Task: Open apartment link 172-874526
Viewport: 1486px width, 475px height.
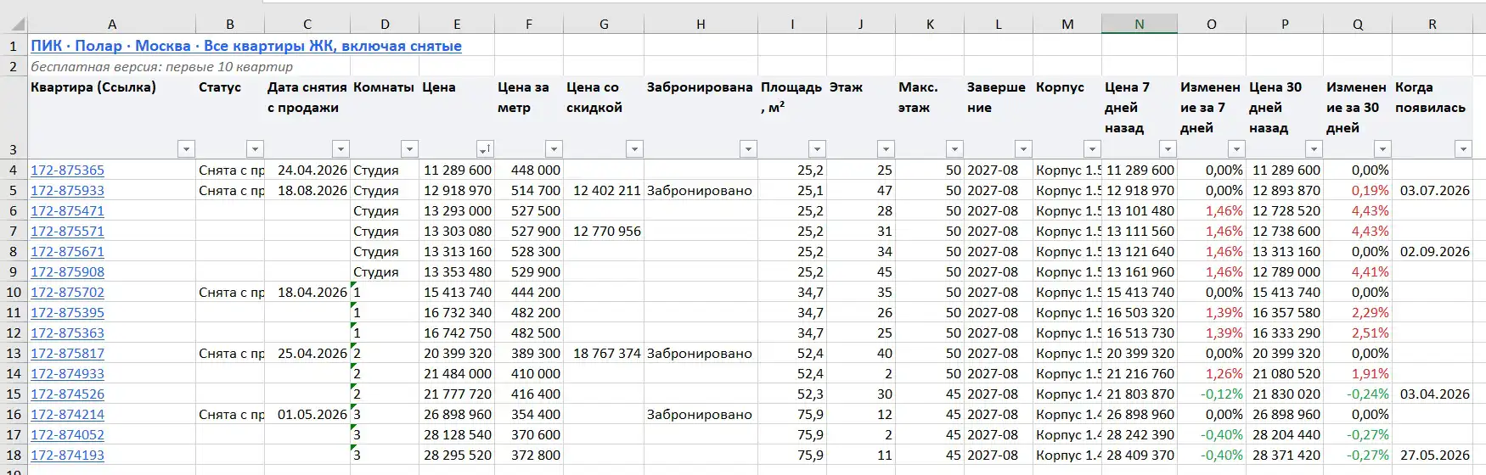Action: tap(67, 394)
